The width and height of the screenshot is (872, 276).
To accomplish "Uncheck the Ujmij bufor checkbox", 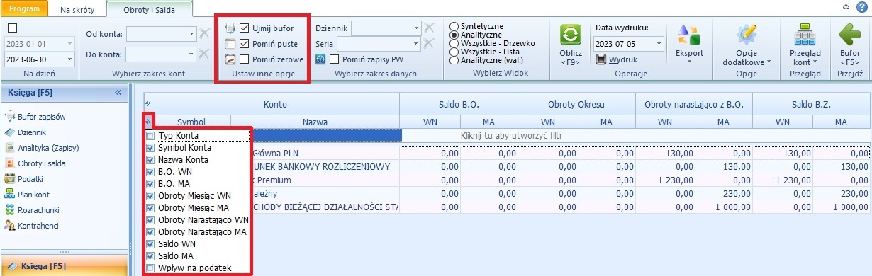I will [245, 28].
